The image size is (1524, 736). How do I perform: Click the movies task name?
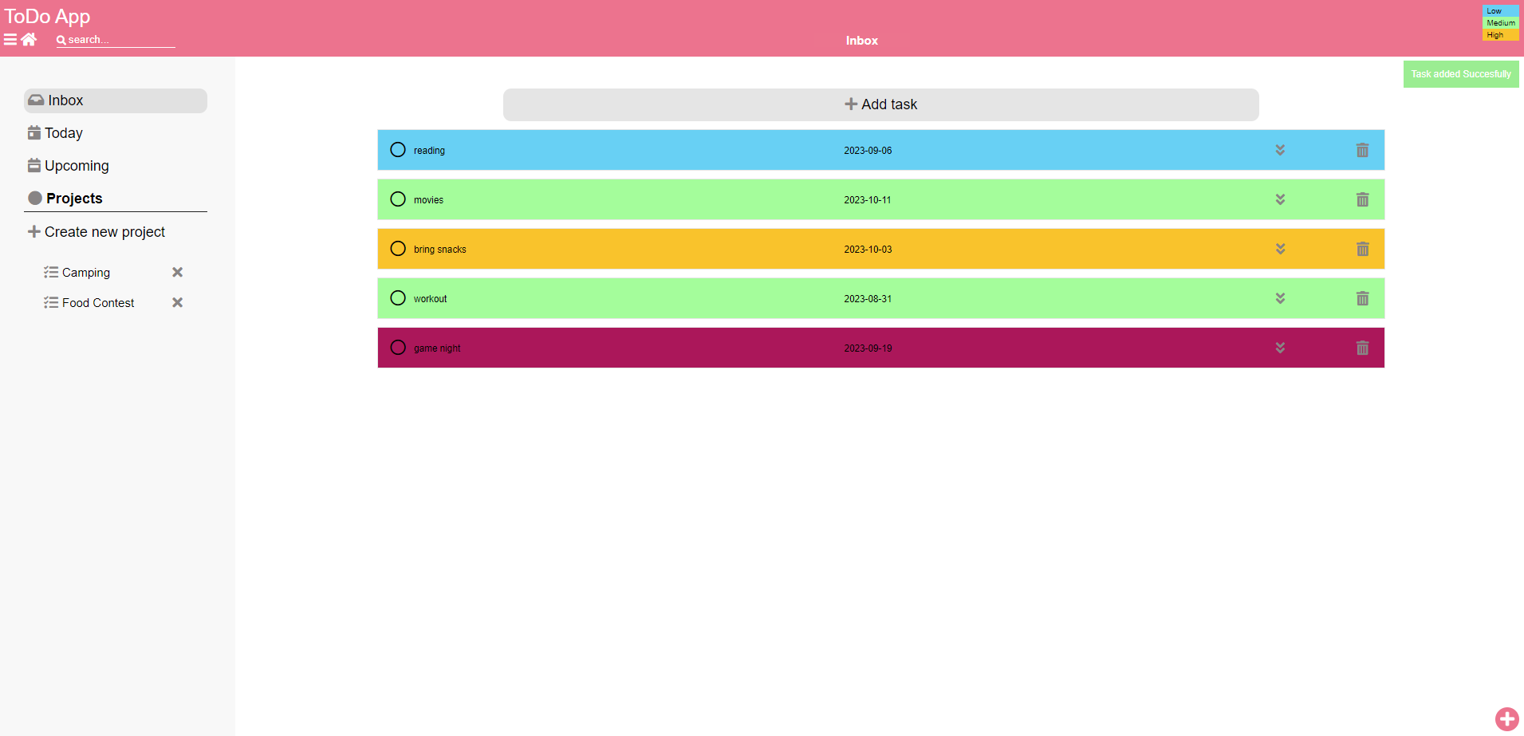pos(428,200)
